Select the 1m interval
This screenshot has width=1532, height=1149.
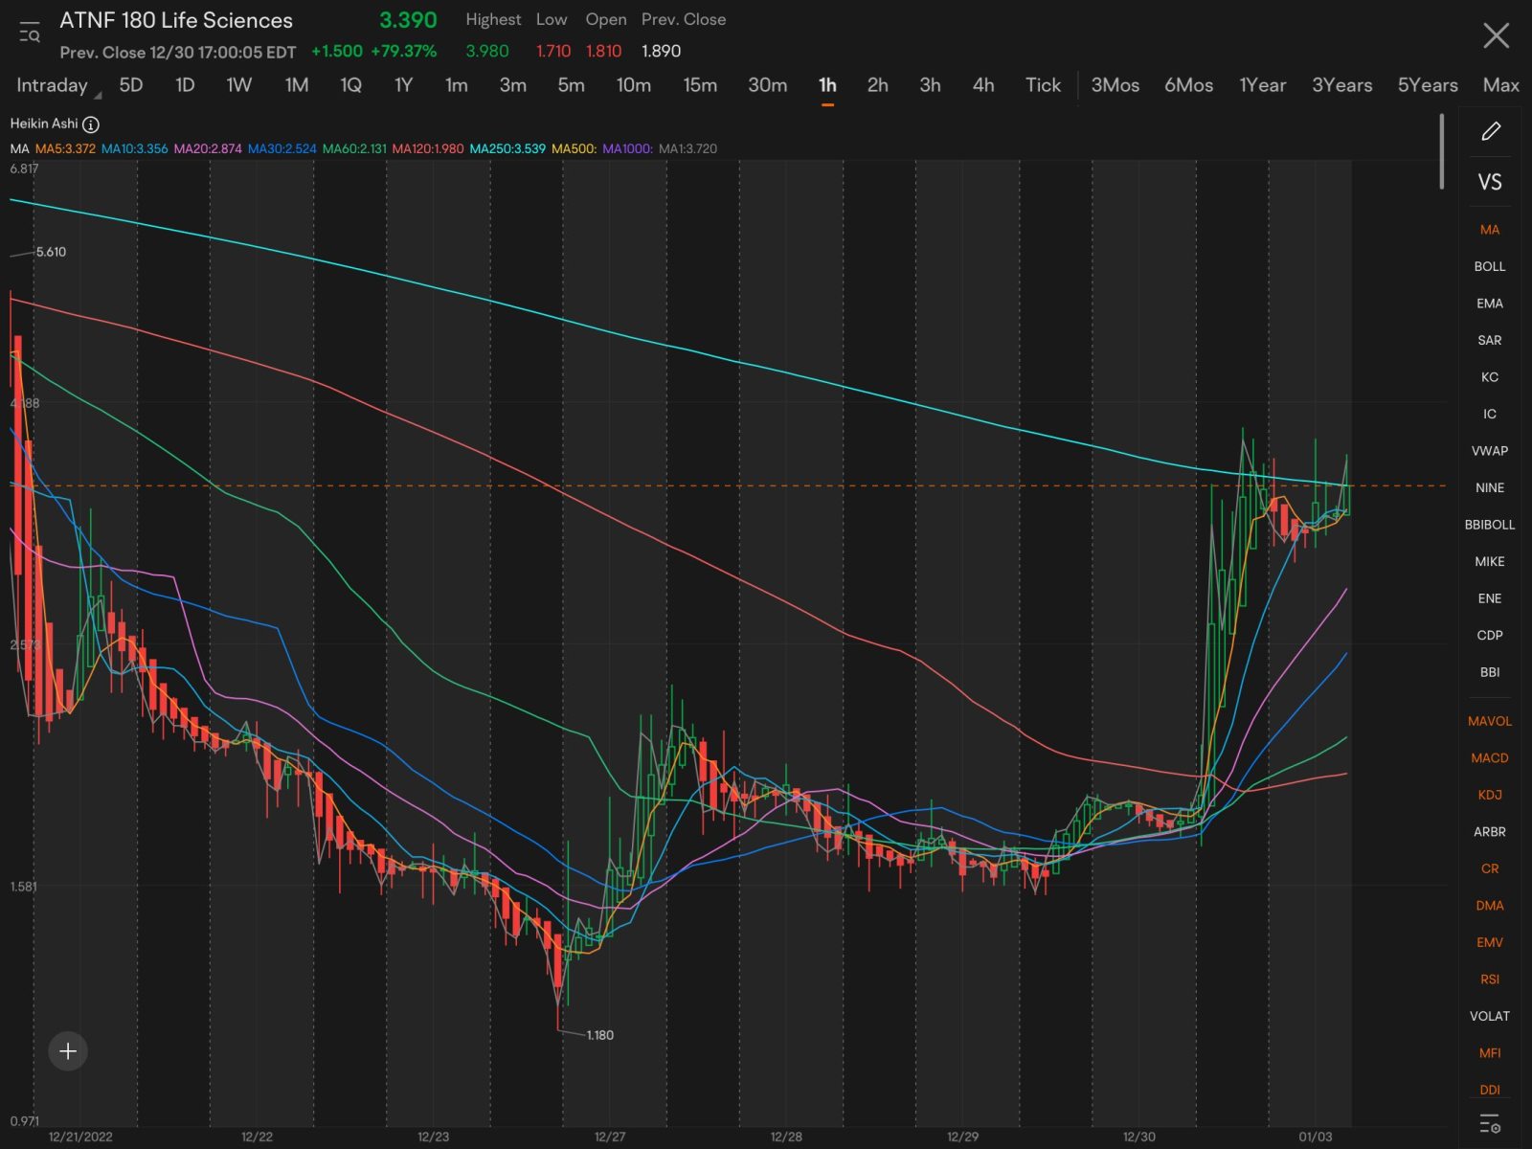click(x=457, y=85)
